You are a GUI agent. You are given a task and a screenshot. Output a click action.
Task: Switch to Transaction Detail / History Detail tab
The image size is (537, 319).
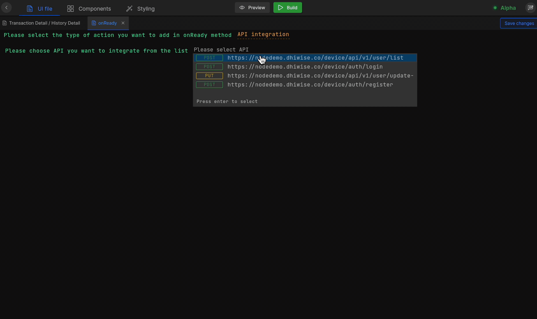tap(41, 23)
